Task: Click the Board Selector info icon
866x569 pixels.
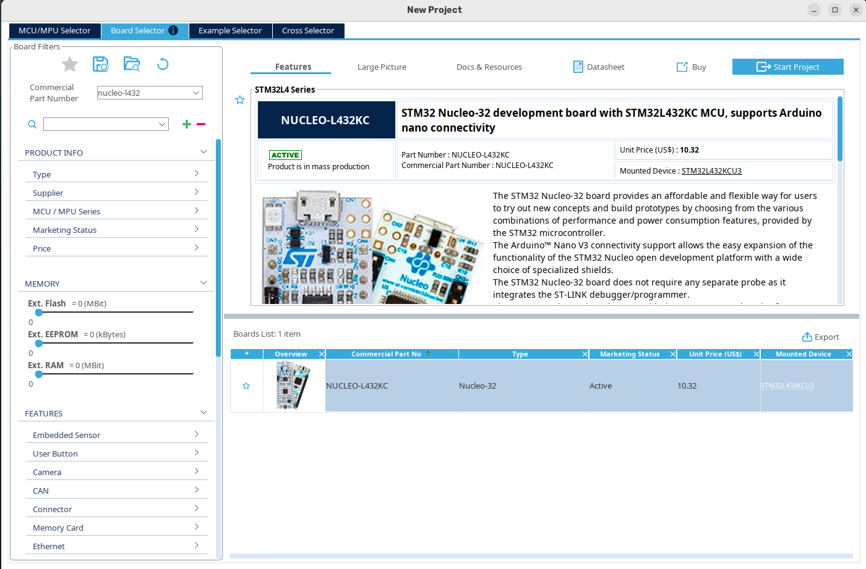Action: 173,30
